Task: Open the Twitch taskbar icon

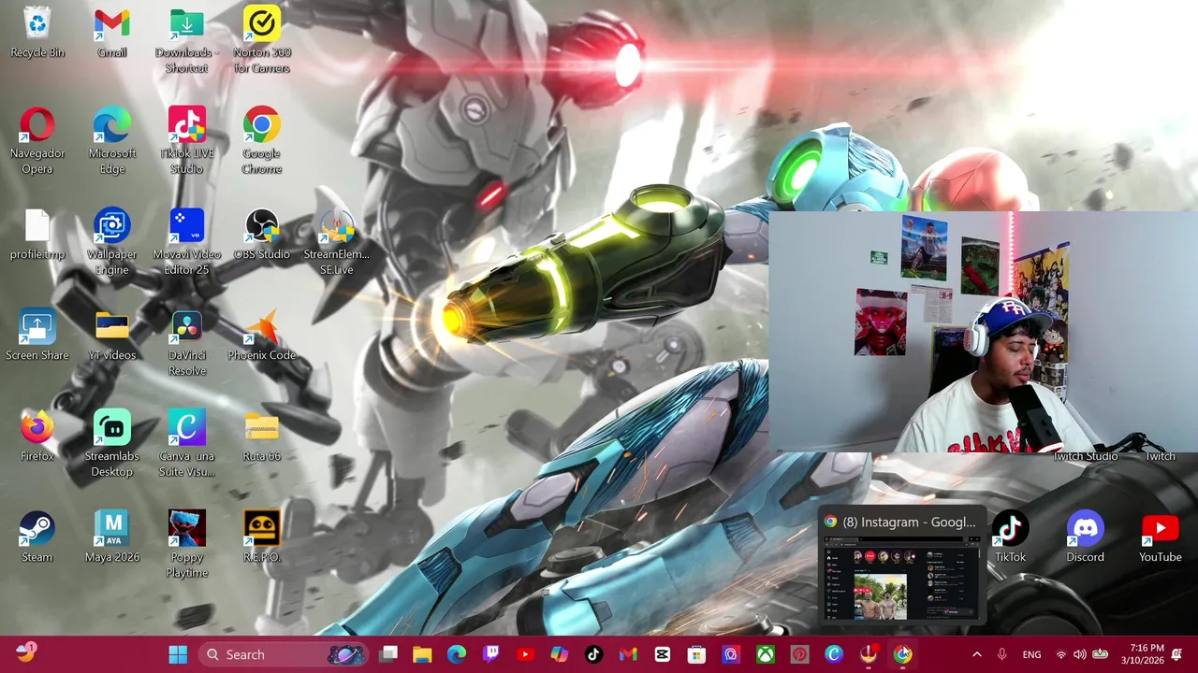Action: pos(490,654)
